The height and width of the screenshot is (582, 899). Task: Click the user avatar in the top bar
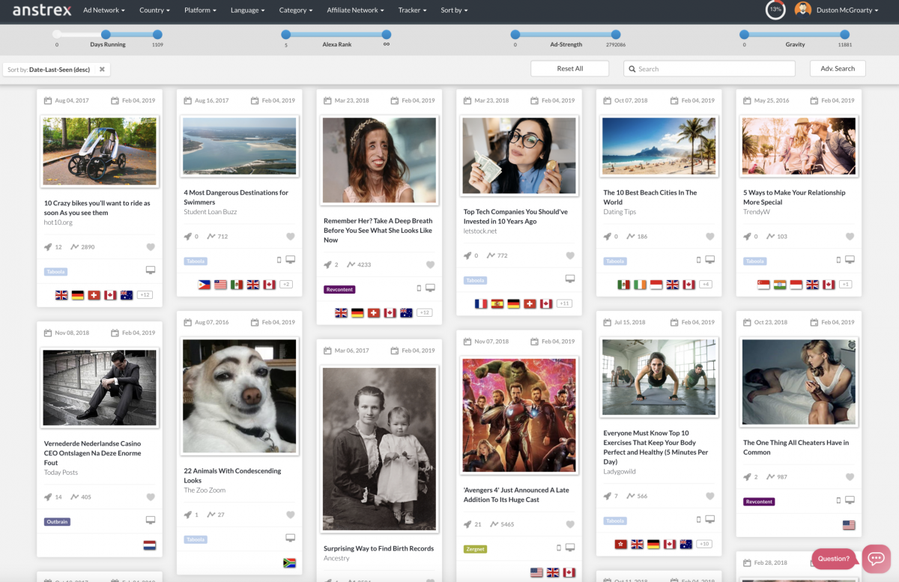click(803, 10)
